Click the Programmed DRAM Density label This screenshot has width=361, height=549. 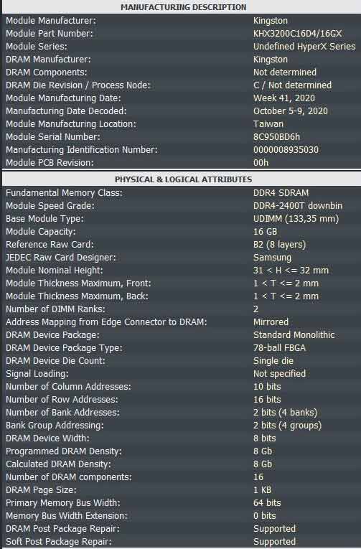pyautogui.click(x=63, y=451)
